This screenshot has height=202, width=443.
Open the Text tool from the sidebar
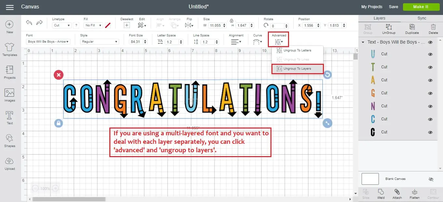[9, 116]
